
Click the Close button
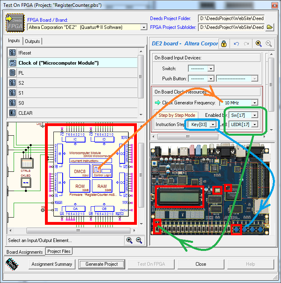pyautogui.click(x=201, y=264)
